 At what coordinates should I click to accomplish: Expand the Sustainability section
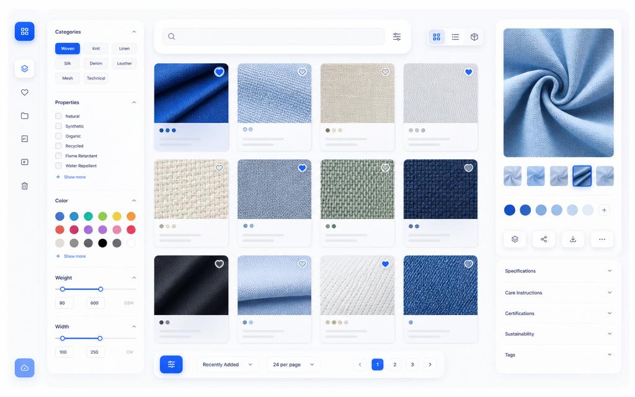point(558,334)
